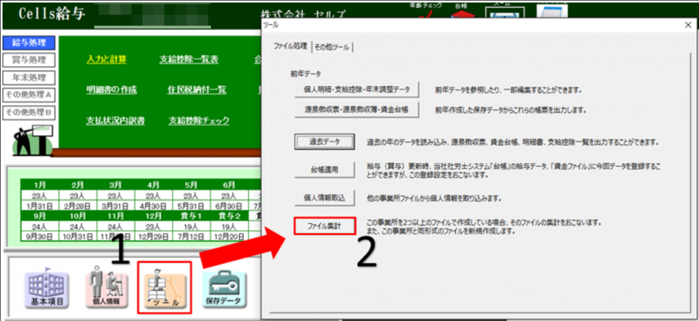The image size is (699, 321).
Task: Select the 賞与1 header cell
Action: [191, 215]
